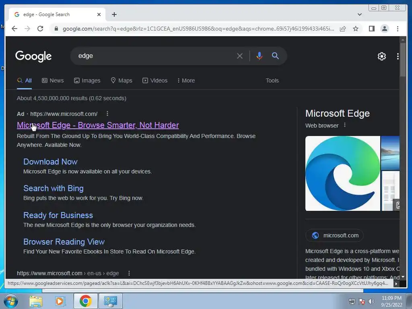412x309 pixels.
Task: Open Chrome's three-dot menu
Action: click(398, 29)
